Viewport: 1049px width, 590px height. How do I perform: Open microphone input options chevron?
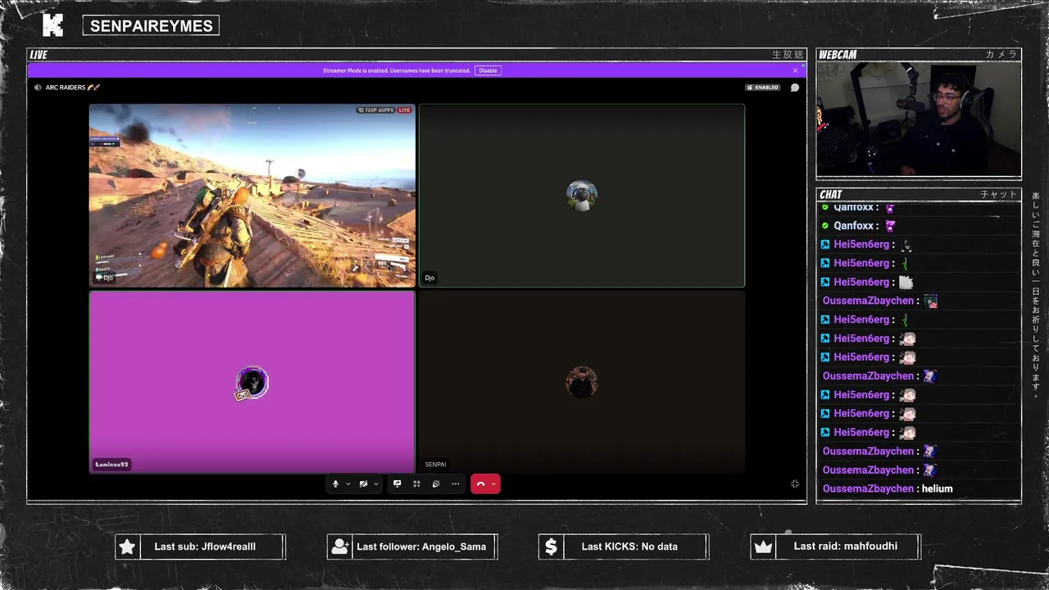[x=347, y=483]
